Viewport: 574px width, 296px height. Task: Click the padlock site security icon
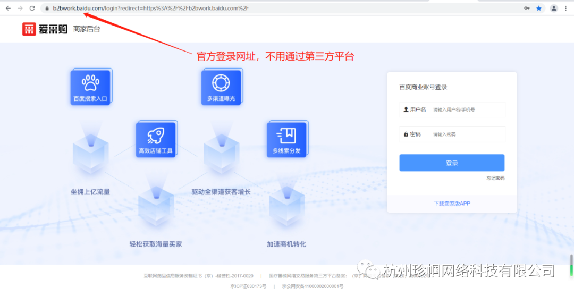coord(47,8)
